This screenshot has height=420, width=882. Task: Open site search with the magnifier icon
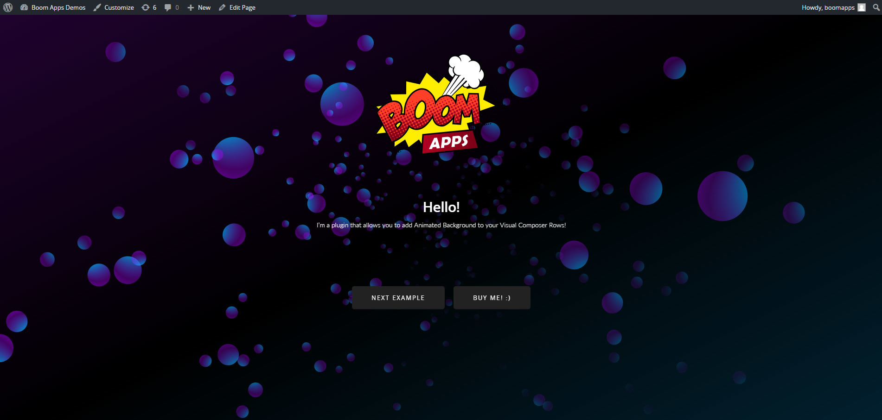876,7
